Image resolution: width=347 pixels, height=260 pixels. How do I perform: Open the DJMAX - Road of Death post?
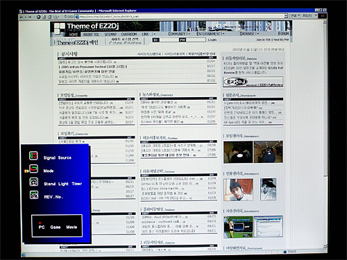pyautogui.click(x=164, y=217)
